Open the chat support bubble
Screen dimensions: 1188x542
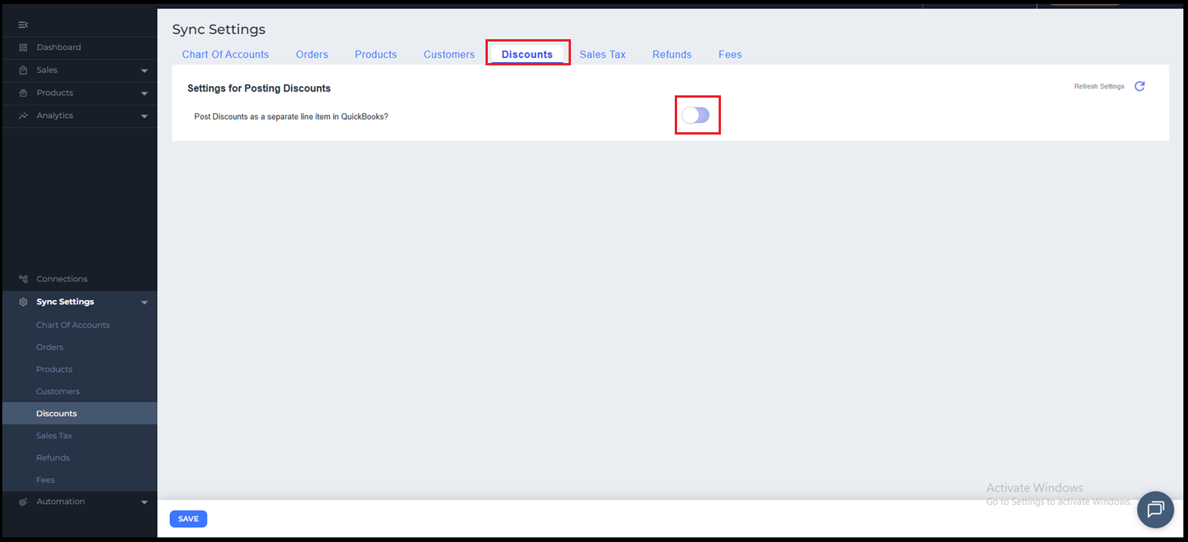coord(1155,510)
